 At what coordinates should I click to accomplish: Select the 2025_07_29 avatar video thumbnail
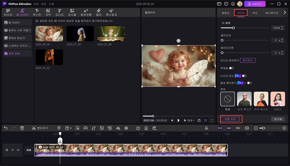(x=80, y=34)
